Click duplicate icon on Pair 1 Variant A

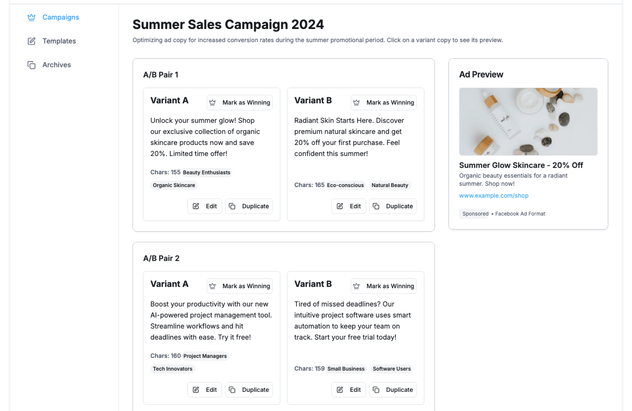tap(232, 206)
